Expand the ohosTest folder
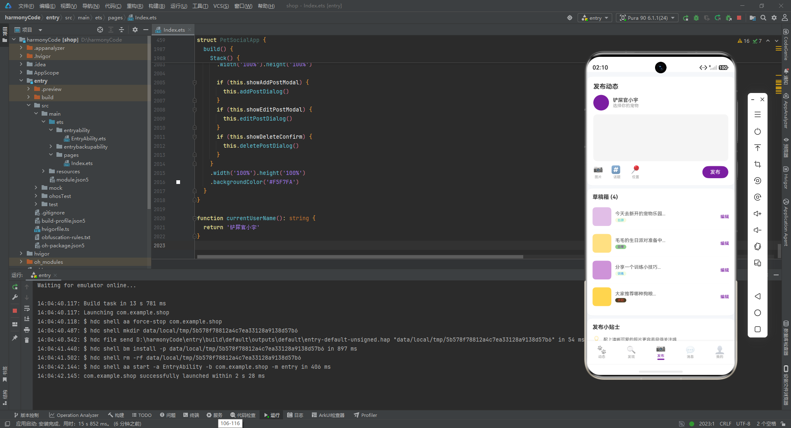The width and height of the screenshot is (791, 428). pos(36,196)
